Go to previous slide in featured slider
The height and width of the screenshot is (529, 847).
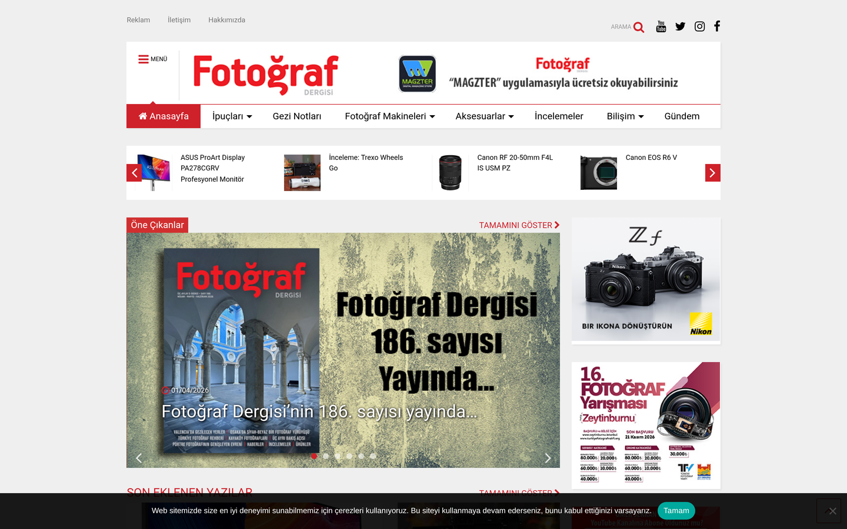tap(139, 458)
